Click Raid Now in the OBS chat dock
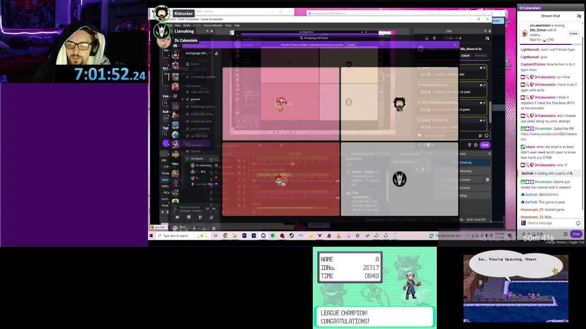Image resolution: width=586 pixels, height=329 pixels. (x=480, y=55)
